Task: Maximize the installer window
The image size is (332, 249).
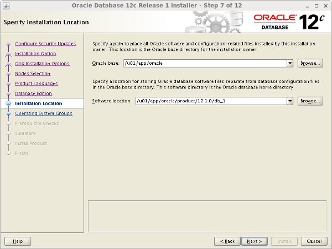Action: pos(317,6)
